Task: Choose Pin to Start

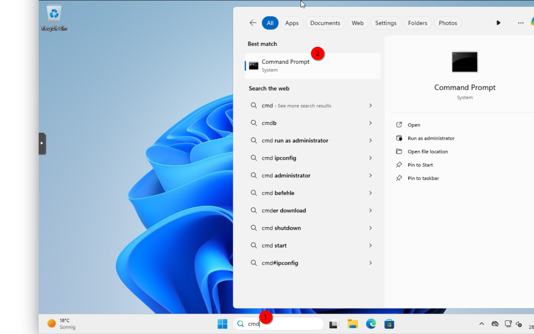Action: click(420, 165)
